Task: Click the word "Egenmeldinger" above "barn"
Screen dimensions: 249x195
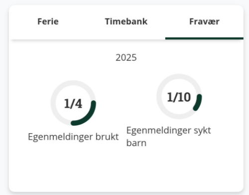Action: 159,131
